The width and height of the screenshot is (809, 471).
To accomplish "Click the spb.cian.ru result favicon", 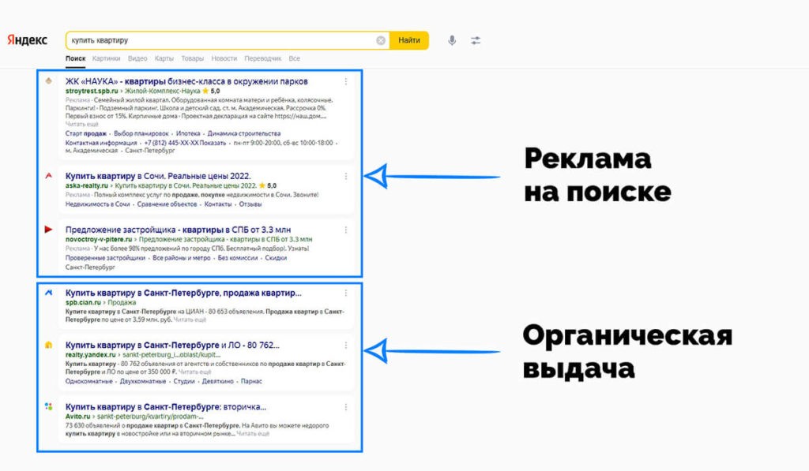I will (x=48, y=293).
